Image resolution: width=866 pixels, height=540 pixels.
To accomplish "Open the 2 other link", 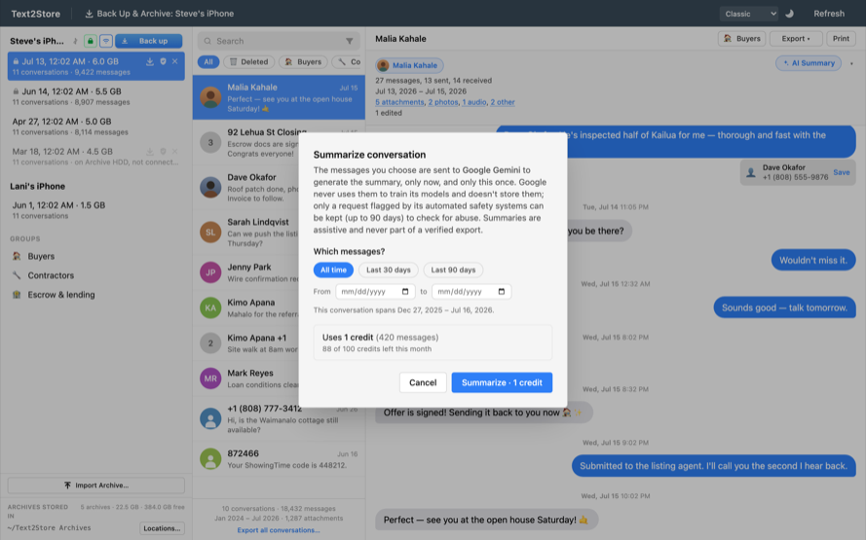I will 503,102.
